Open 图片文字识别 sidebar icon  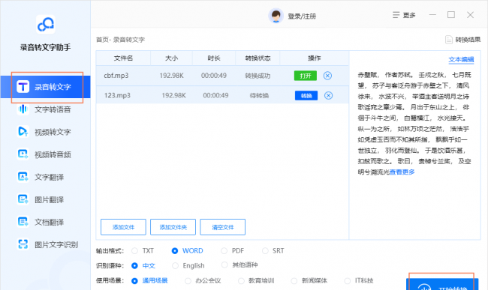coord(23,244)
